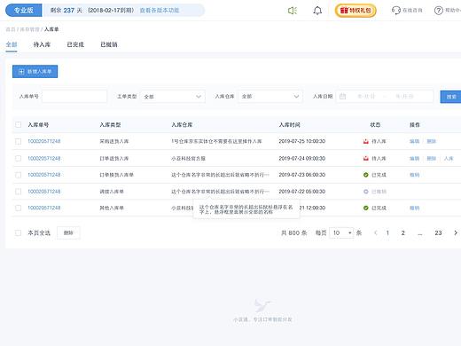Open order number in 调拨入库单 row
The image size is (461, 346).
pos(44,192)
